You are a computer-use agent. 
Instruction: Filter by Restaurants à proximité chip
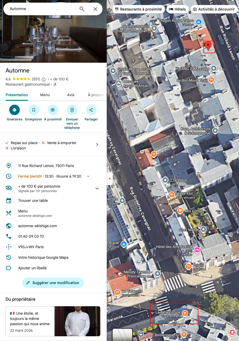click(139, 9)
